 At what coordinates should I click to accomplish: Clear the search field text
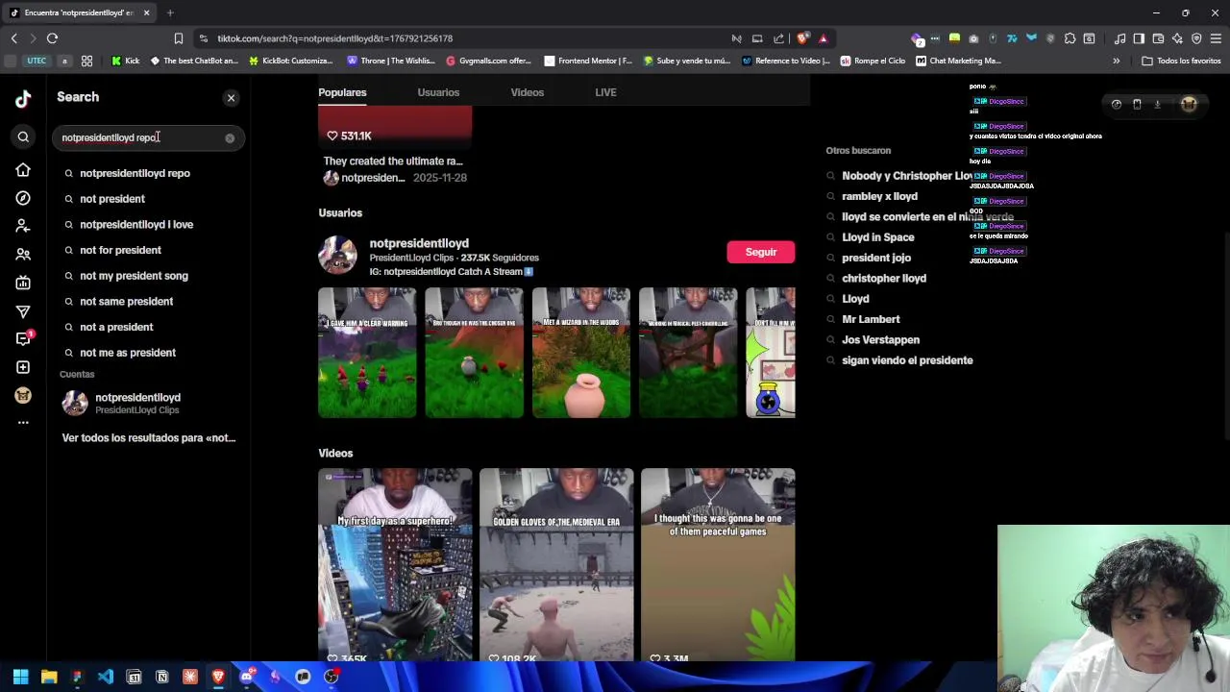(230, 138)
